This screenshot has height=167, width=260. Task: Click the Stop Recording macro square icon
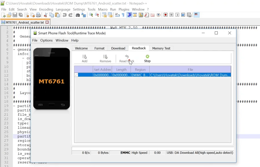[x=171, y=15]
